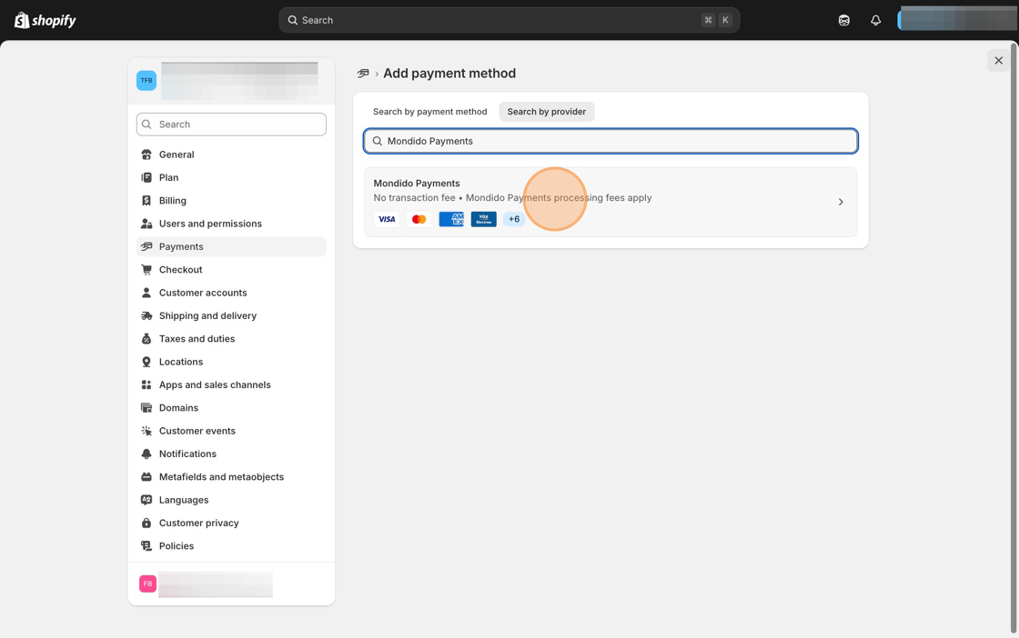The width and height of the screenshot is (1019, 638).
Task: Click the vertical scrollbar at right edge
Action: tap(1014, 337)
